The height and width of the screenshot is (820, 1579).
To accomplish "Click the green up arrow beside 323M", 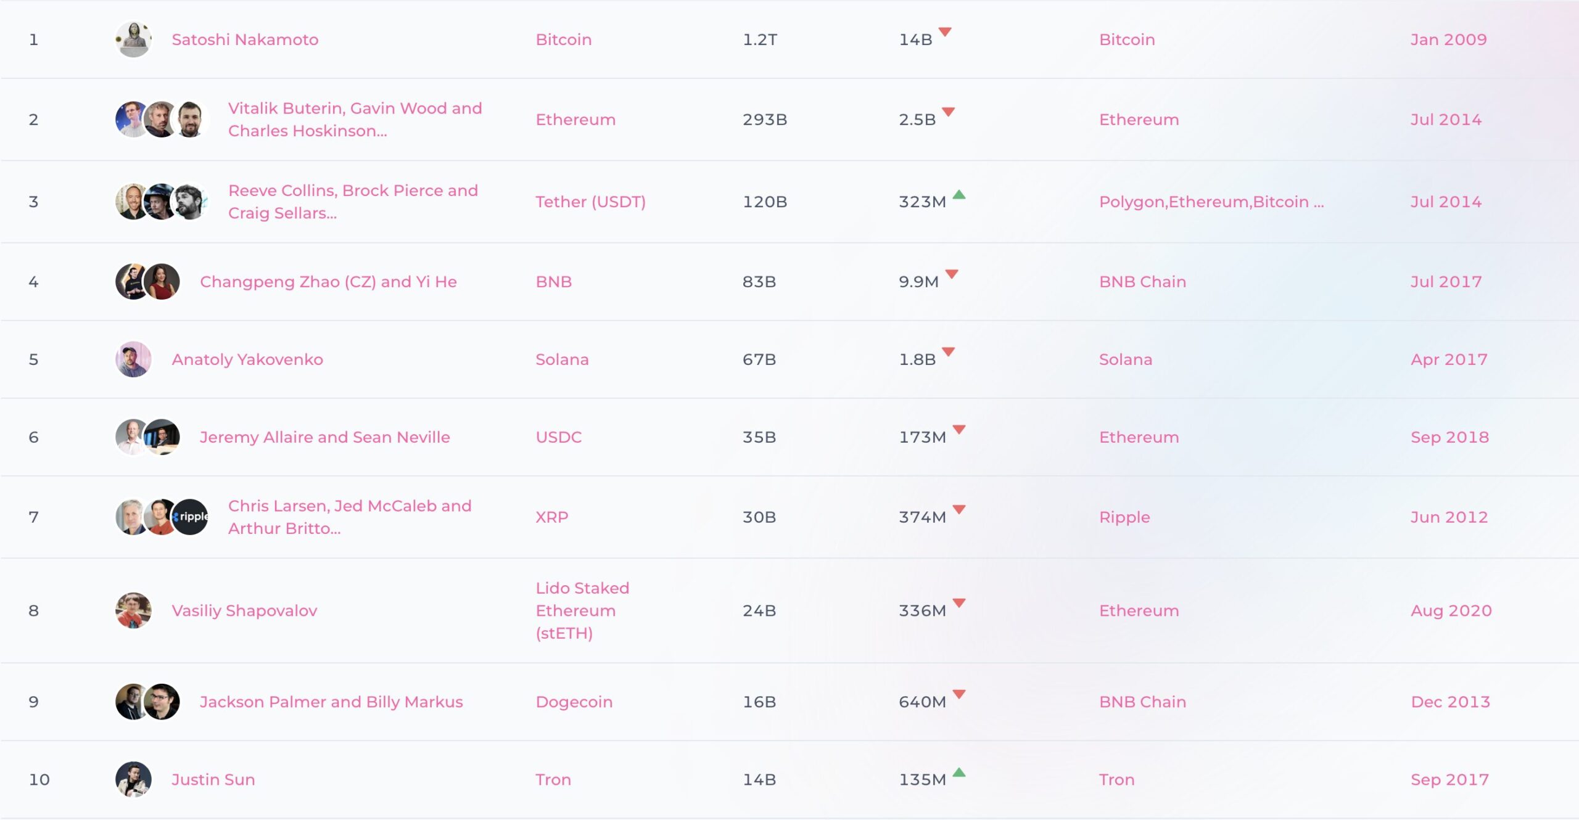I will [959, 195].
